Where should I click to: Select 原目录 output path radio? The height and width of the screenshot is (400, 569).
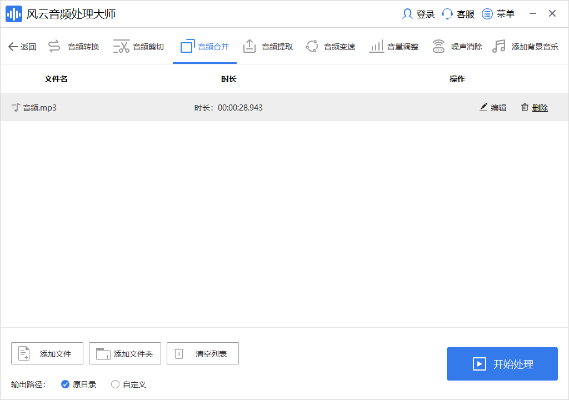point(65,384)
